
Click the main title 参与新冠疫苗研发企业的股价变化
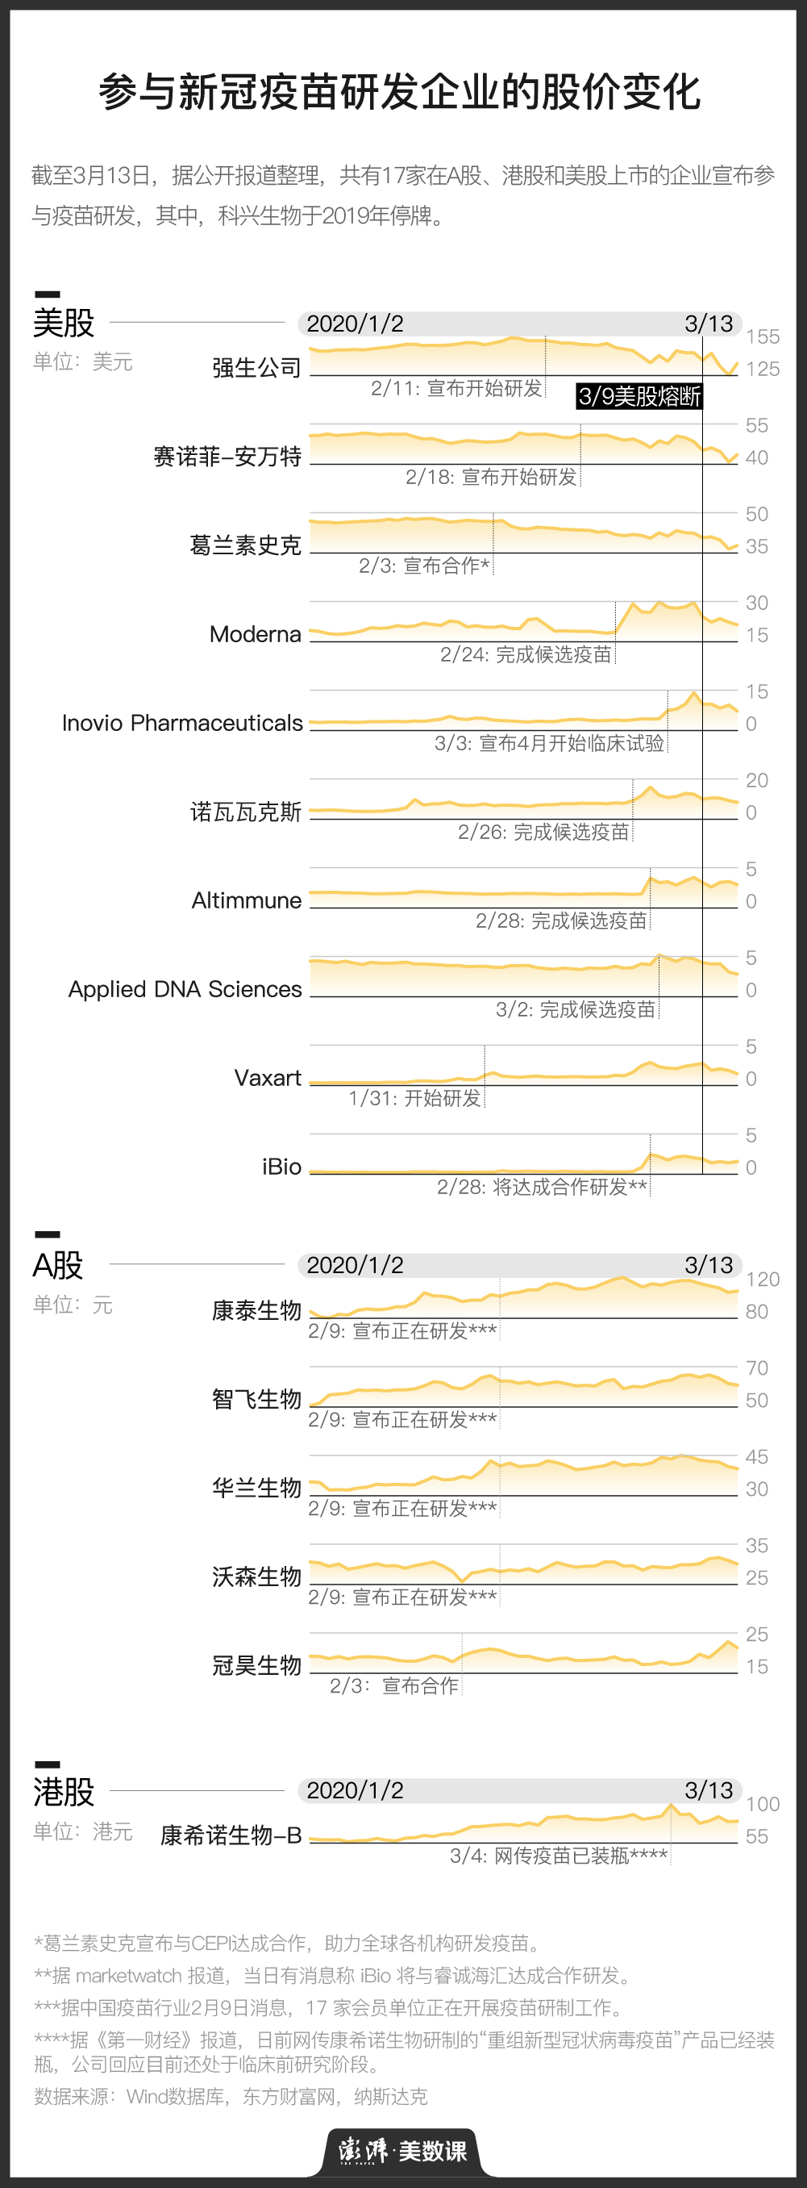point(400,92)
